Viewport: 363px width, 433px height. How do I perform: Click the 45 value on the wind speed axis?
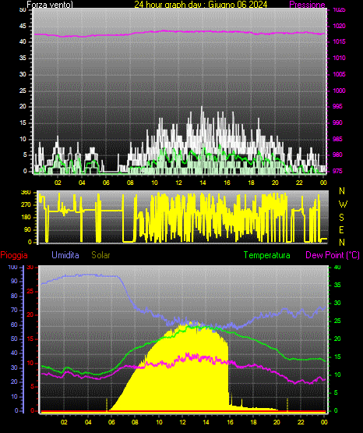23,26
